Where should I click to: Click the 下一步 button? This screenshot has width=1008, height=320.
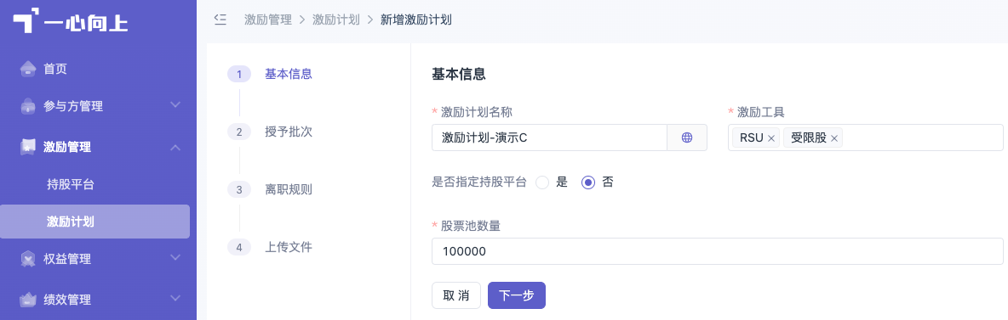[x=517, y=295]
